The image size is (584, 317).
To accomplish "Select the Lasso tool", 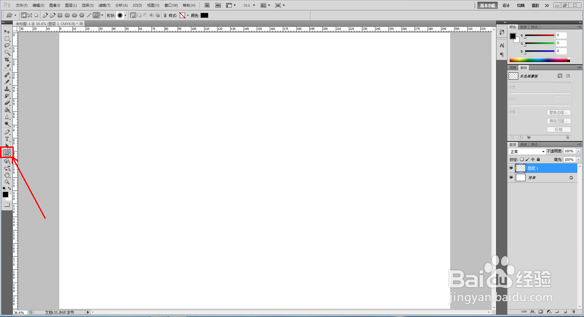I will [7, 46].
